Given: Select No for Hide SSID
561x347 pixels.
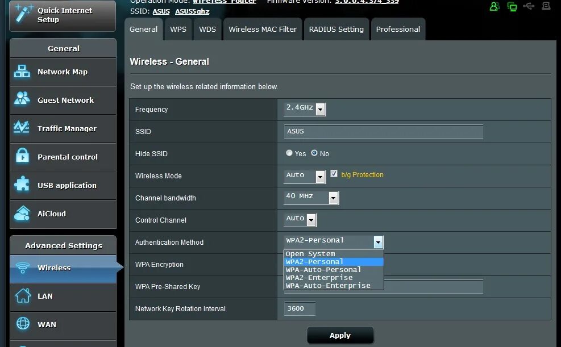Looking at the screenshot, I should coord(314,153).
